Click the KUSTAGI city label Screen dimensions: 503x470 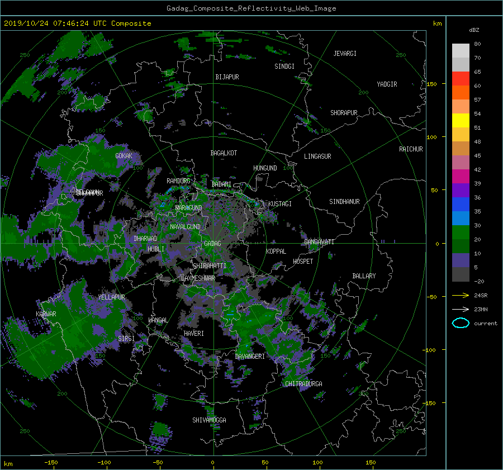click(280, 204)
